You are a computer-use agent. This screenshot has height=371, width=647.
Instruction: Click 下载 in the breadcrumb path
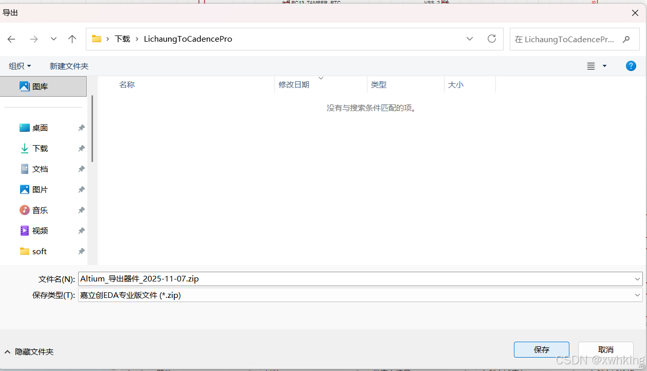[x=122, y=39]
